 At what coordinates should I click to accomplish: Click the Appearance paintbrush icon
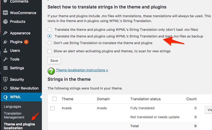[x=5, y=33]
